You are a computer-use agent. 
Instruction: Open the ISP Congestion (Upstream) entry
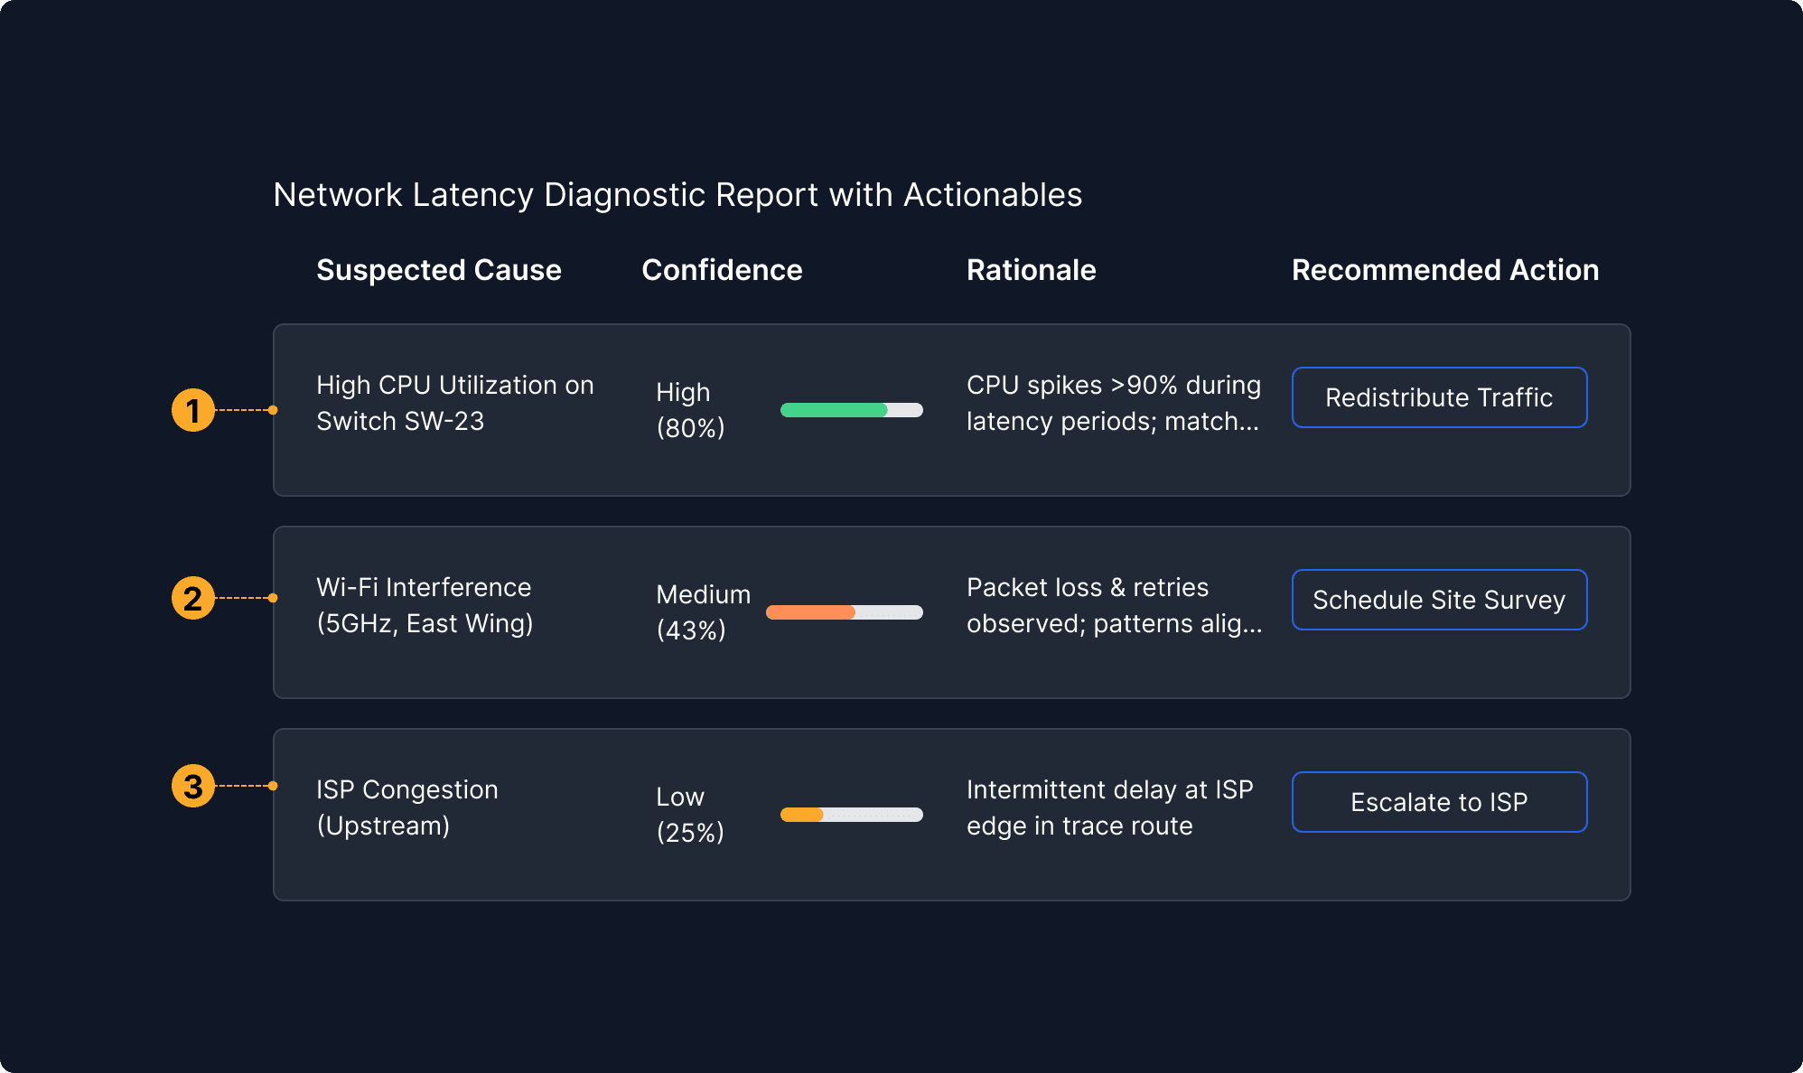406,807
